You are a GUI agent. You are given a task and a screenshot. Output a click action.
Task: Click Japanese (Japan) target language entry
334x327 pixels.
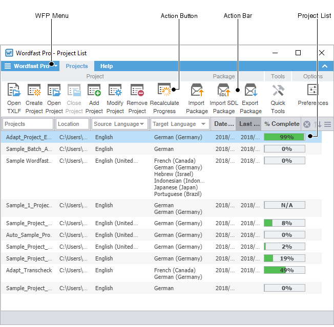click(x=176, y=187)
